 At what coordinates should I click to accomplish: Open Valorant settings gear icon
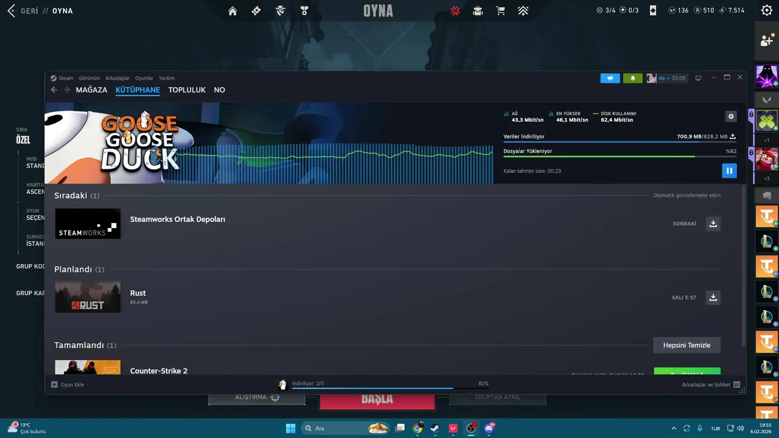pyautogui.click(x=767, y=10)
